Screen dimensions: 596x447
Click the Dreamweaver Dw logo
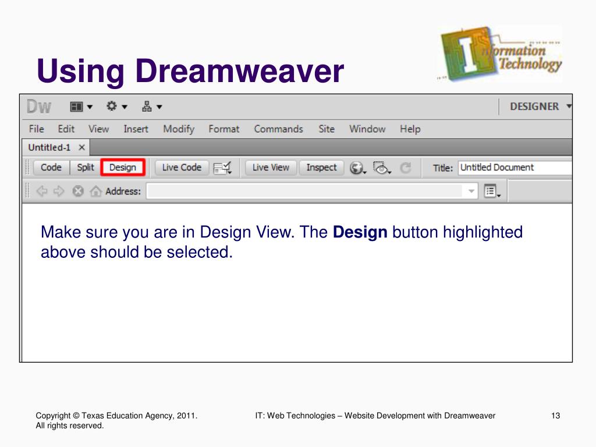[x=39, y=107]
